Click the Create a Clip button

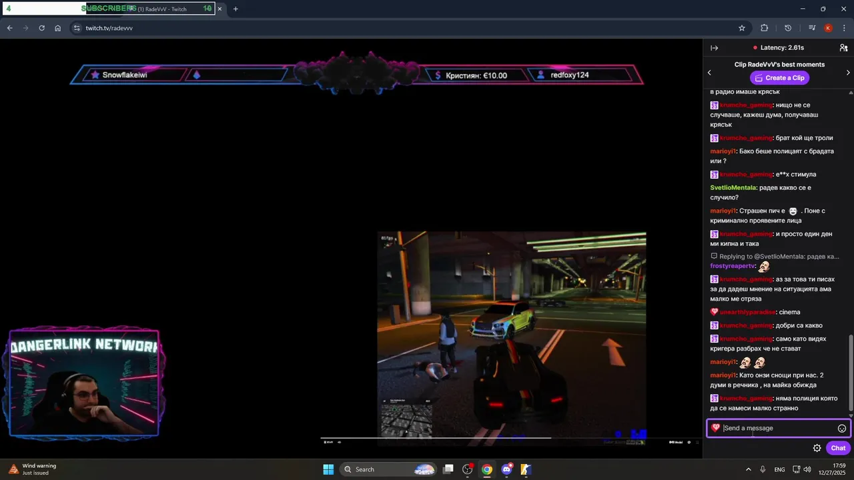tap(779, 78)
